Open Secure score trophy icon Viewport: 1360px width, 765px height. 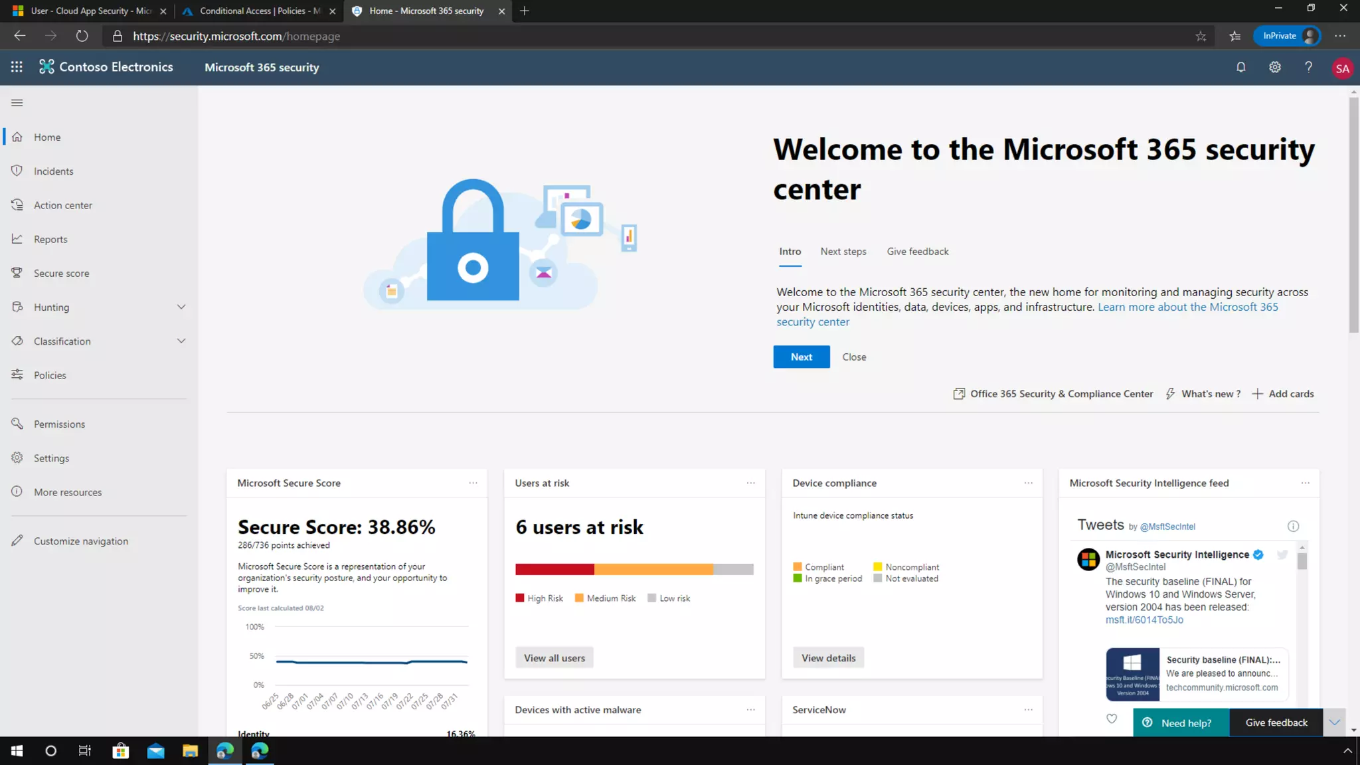click(17, 273)
